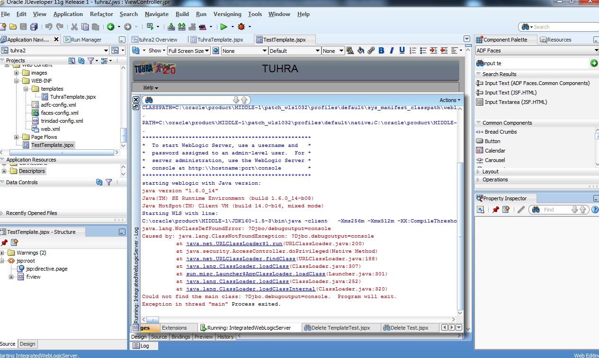Open the Show dropdown in editor toolbar
The width and height of the screenshot is (599, 358).
pyautogui.click(x=157, y=51)
